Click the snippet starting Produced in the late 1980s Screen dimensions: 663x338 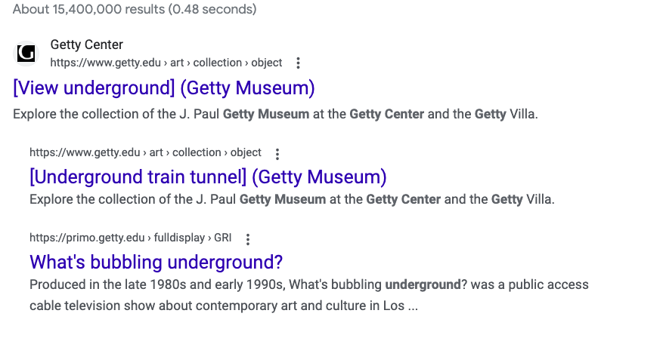tap(309, 295)
